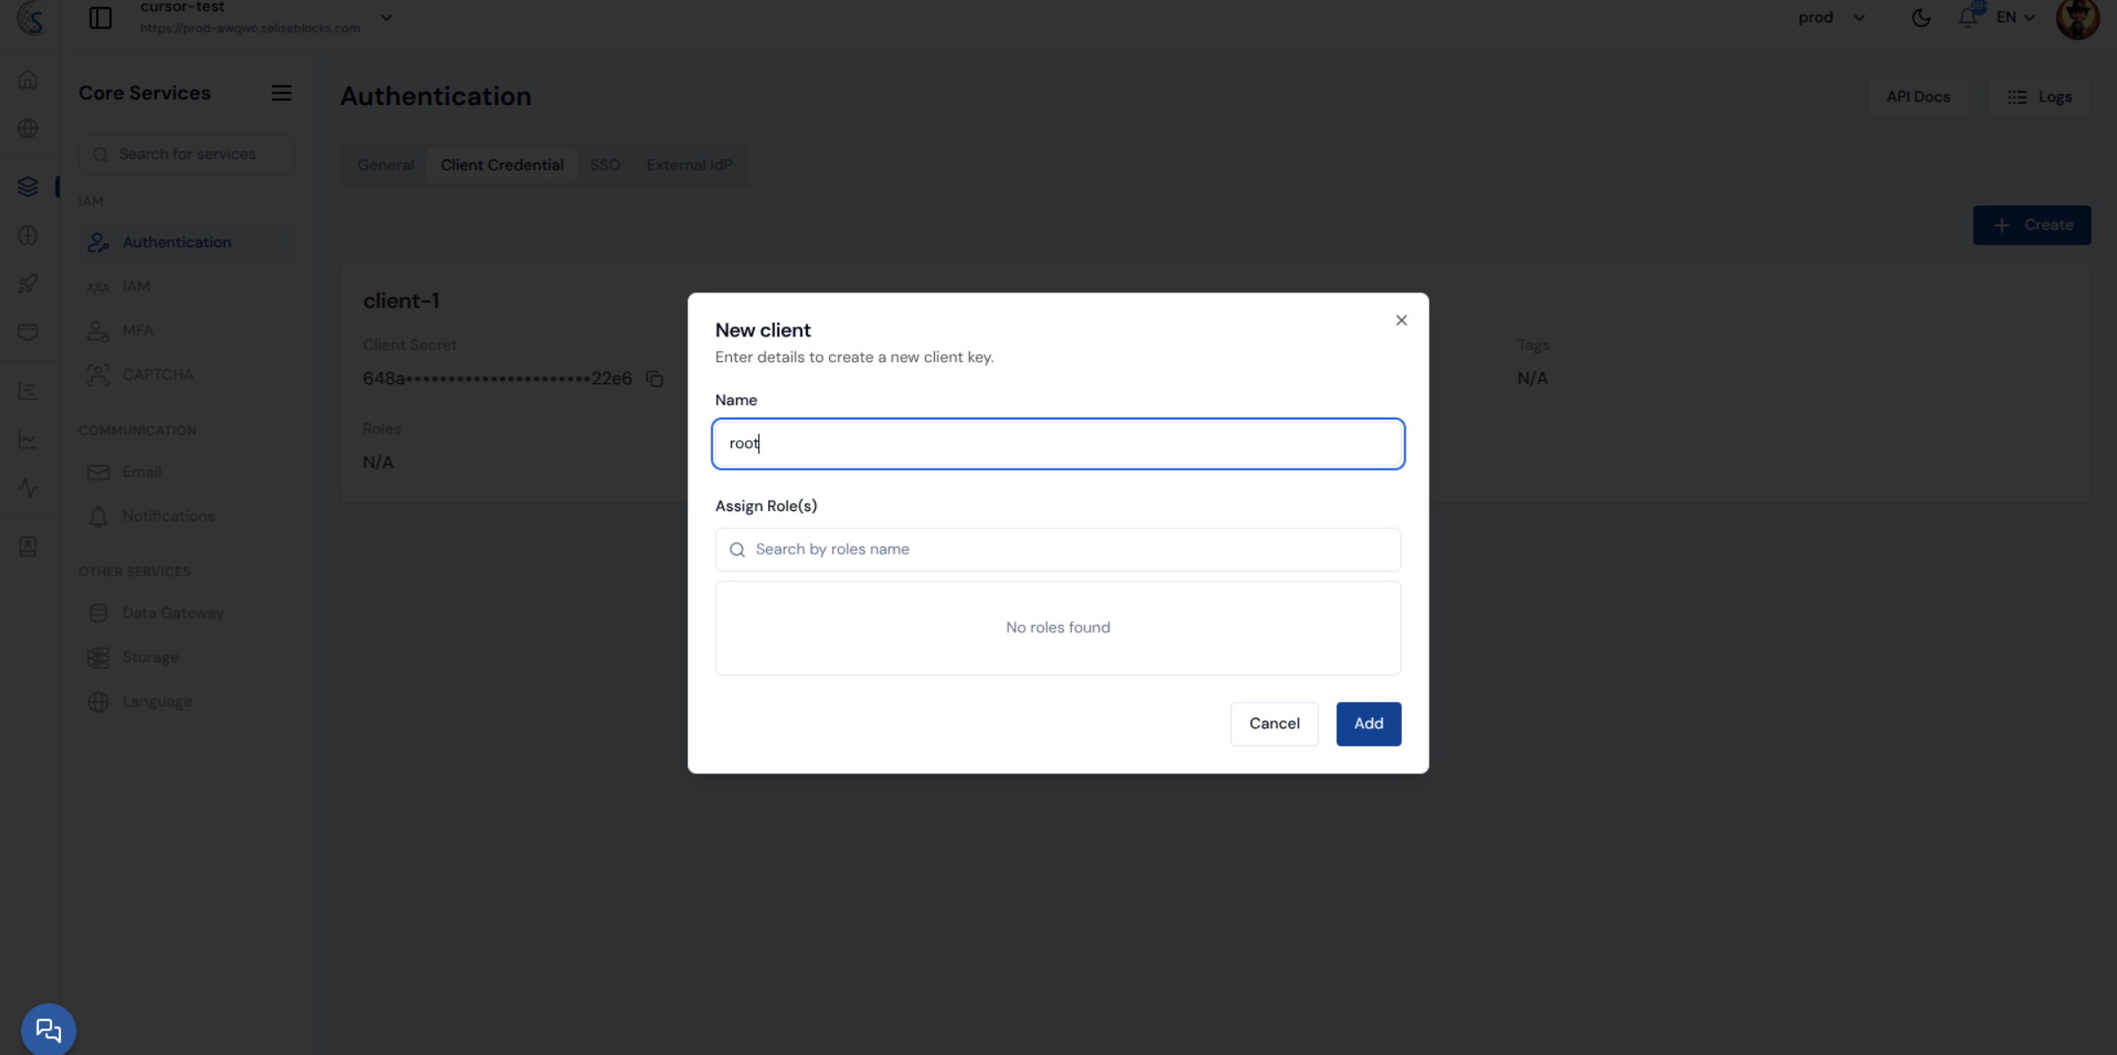Expand the cursor-test project dropdown
The image size is (2117, 1055).
pos(386,18)
